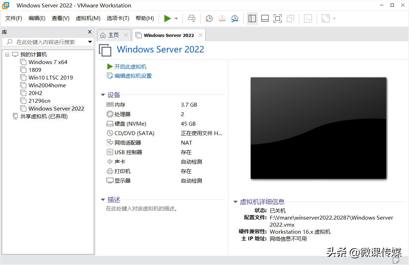Open the 内存 memory device setting
409x265 pixels.
coord(120,105)
